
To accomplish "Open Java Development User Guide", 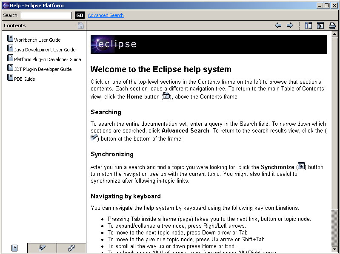I will pyautogui.click(x=45, y=50).
